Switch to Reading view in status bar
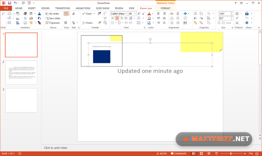The image size is (262, 156). coord(209,154)
